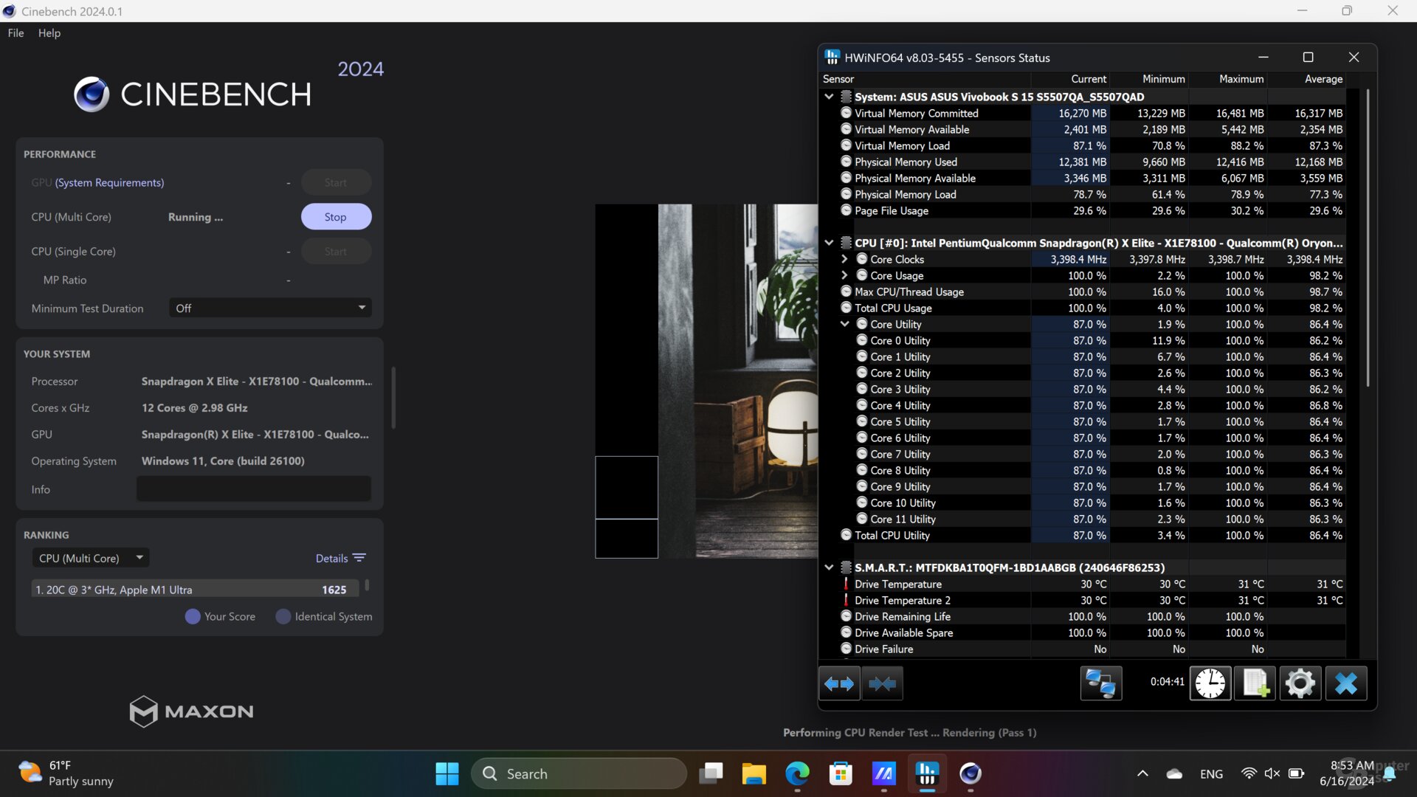The width and height of the screenshot is (1417, 797).
Task: Click the Minimum column header
Action: click(1149, 79)
